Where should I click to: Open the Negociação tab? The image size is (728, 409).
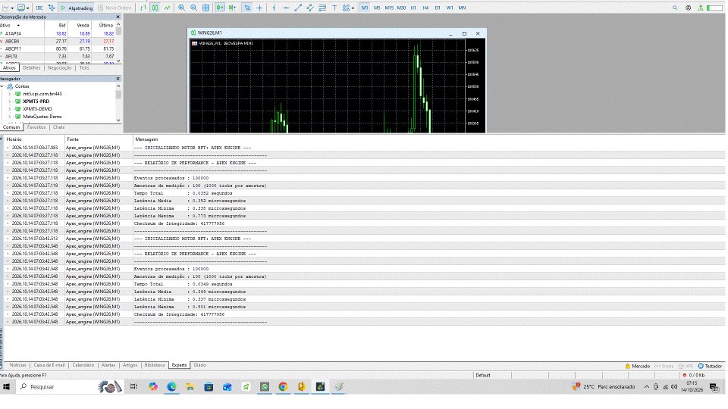coord(59,67)
